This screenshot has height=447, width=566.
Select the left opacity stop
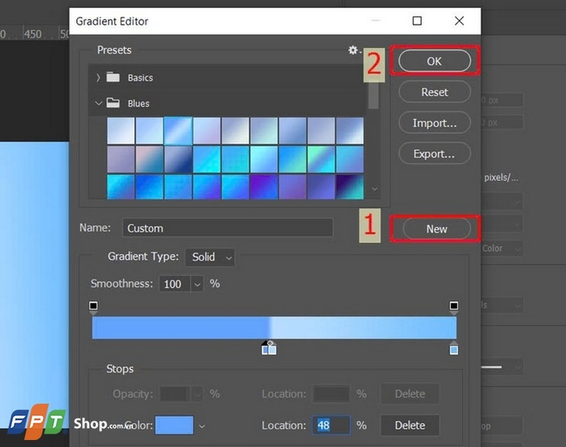[x=93, y=307]
